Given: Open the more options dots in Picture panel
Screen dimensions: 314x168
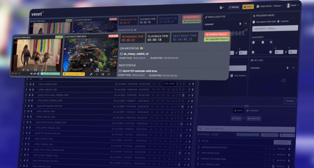Looking at the screenshot, I should (x=293, y=68).
